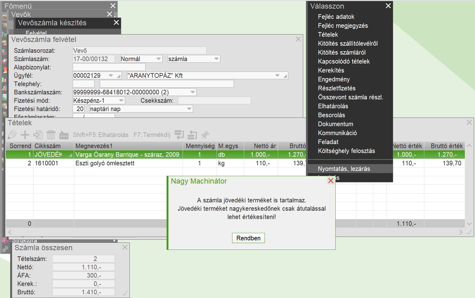Choose Összevont számla részl. entry
The image size is (475, 298).
coord(350,97)
